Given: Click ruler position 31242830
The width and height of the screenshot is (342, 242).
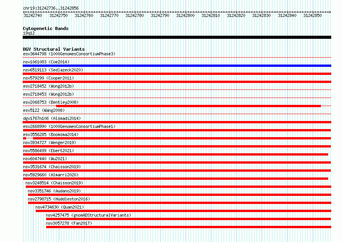Looking at the screenshot, I should click(261, 15).
